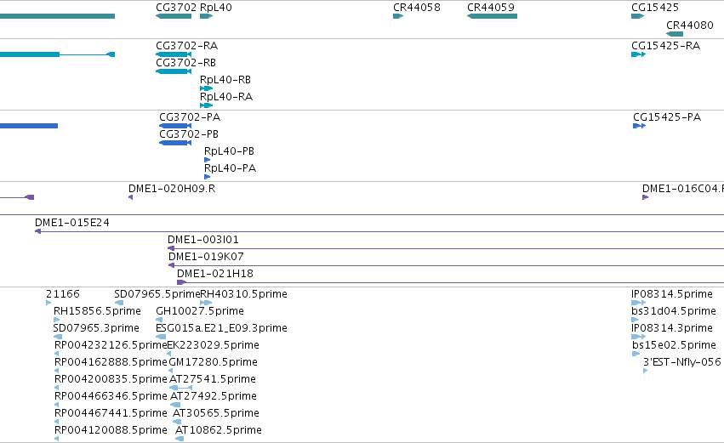This screenshot has width=724, height=443.
Task: Select protein CG3702-PA
Action: pyautogui.click(x=175, y=126)
